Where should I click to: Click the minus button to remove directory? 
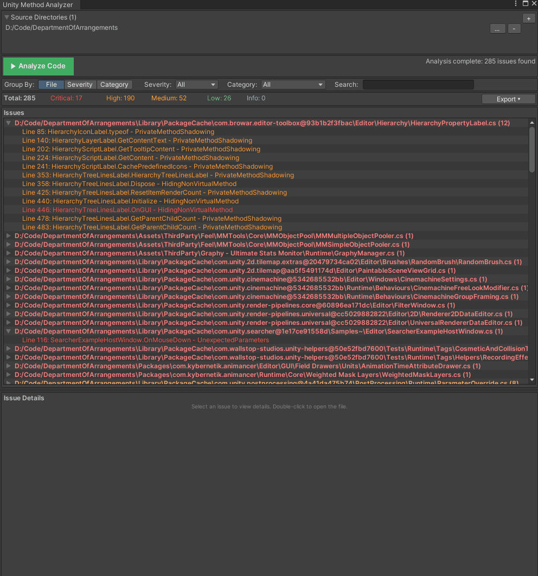pyautogui.click(x=514, y=29)
